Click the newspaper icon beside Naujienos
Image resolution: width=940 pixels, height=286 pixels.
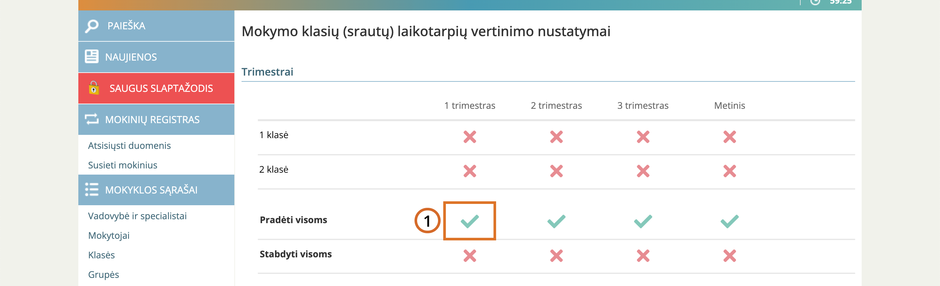tap(92, 57)
